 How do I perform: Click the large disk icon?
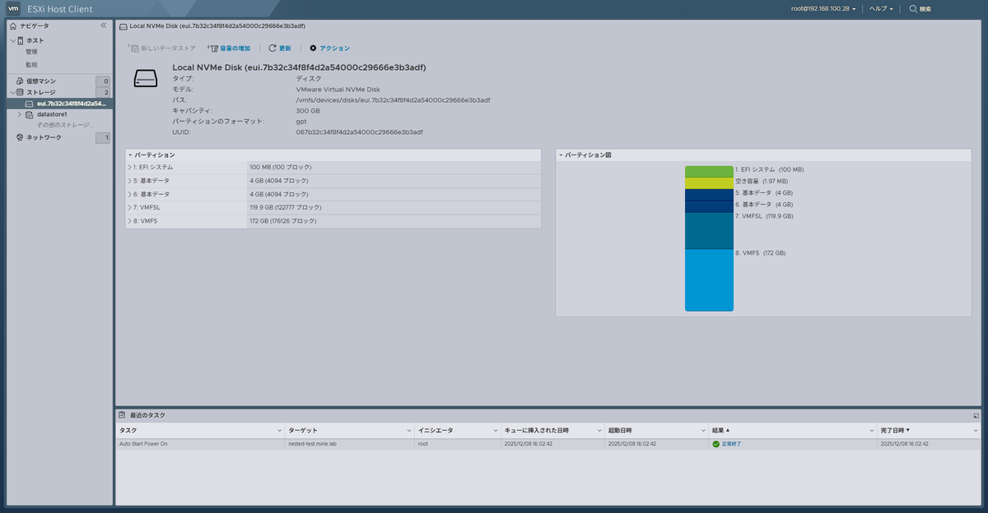click(x=146, y=78)
